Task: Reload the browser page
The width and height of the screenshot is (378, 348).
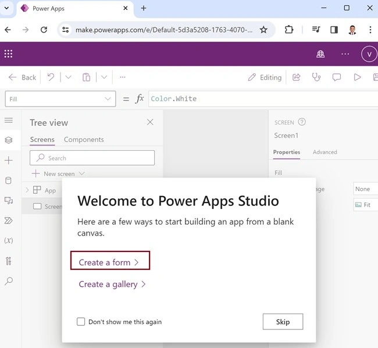Action: pyautogui.click(x=44, y=30)
